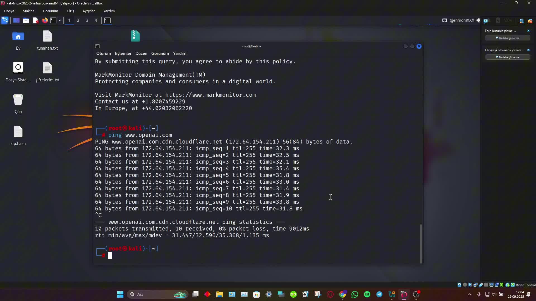The height and width of the screenshot is (301, 536).
Task: Expand terminal launcher dropdown arrow
Action: coord(60,20)
